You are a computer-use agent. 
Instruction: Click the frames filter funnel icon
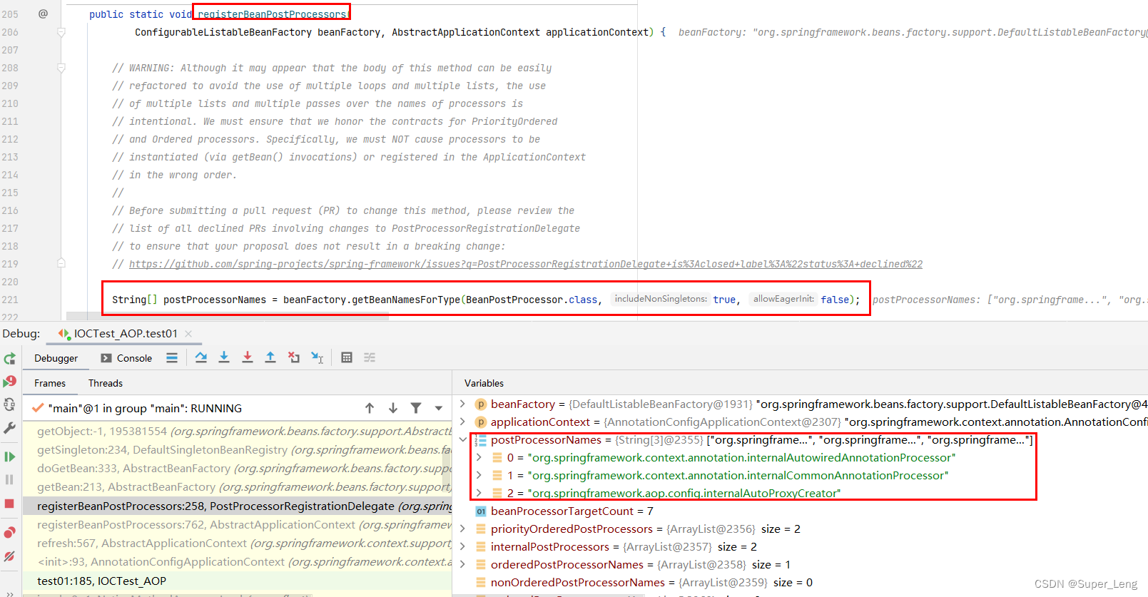pos(416,408)
